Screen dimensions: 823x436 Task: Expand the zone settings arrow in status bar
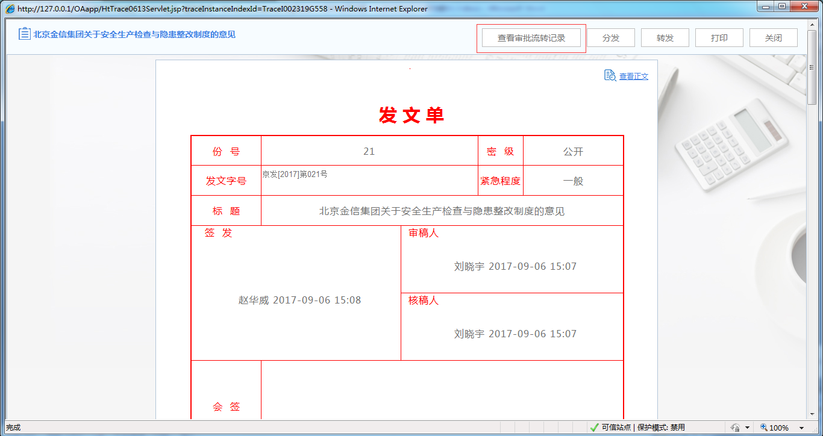tap(746, 428)
